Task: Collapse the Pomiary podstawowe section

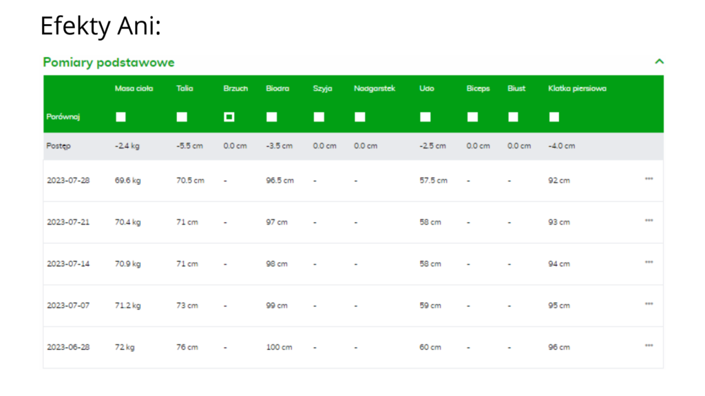Action: [x=659, y=62]
